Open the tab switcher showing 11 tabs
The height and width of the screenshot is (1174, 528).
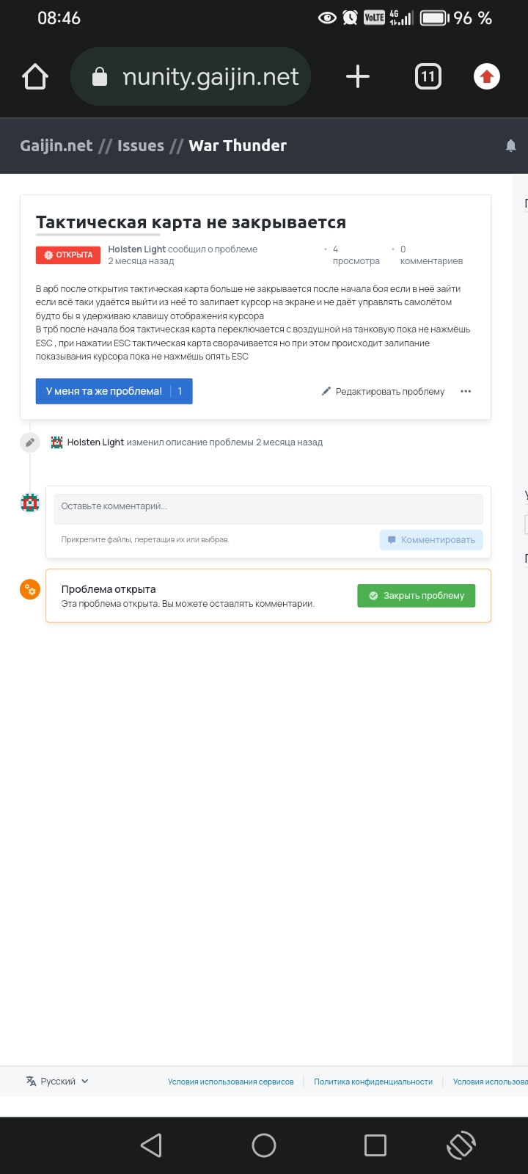click(428, 76)
